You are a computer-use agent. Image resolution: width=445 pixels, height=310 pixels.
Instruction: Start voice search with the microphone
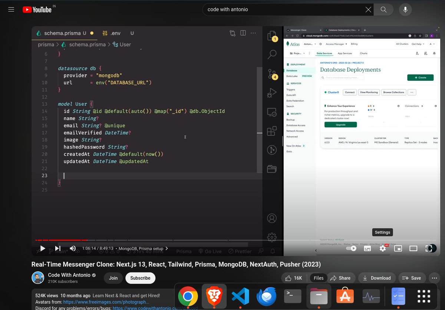(405, 10)
